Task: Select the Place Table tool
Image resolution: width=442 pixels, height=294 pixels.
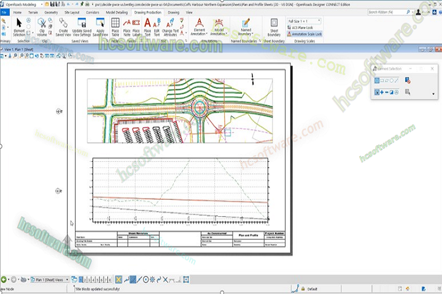Action: 115,27
